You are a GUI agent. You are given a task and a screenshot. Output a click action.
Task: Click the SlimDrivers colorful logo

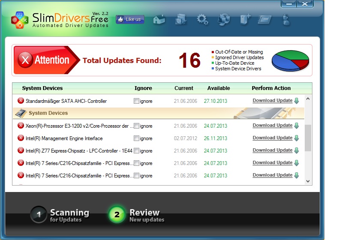point(20,20)
